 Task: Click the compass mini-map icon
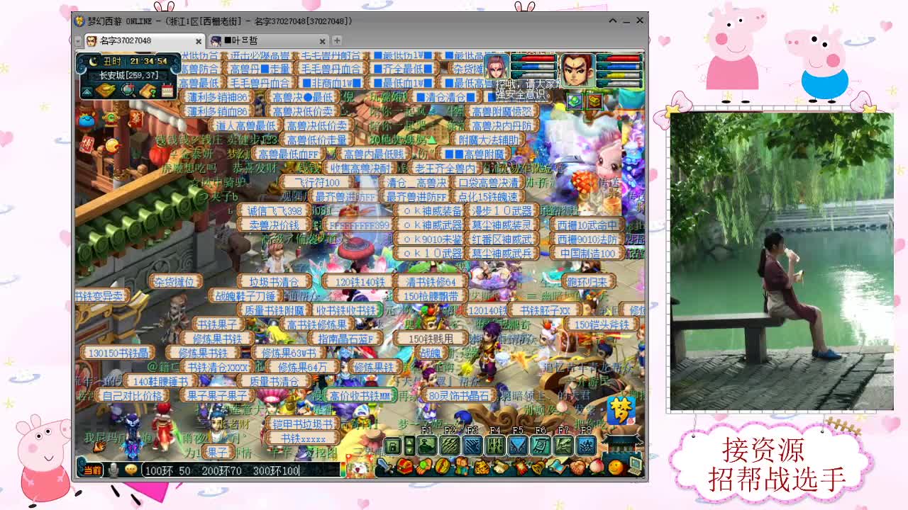128,91
